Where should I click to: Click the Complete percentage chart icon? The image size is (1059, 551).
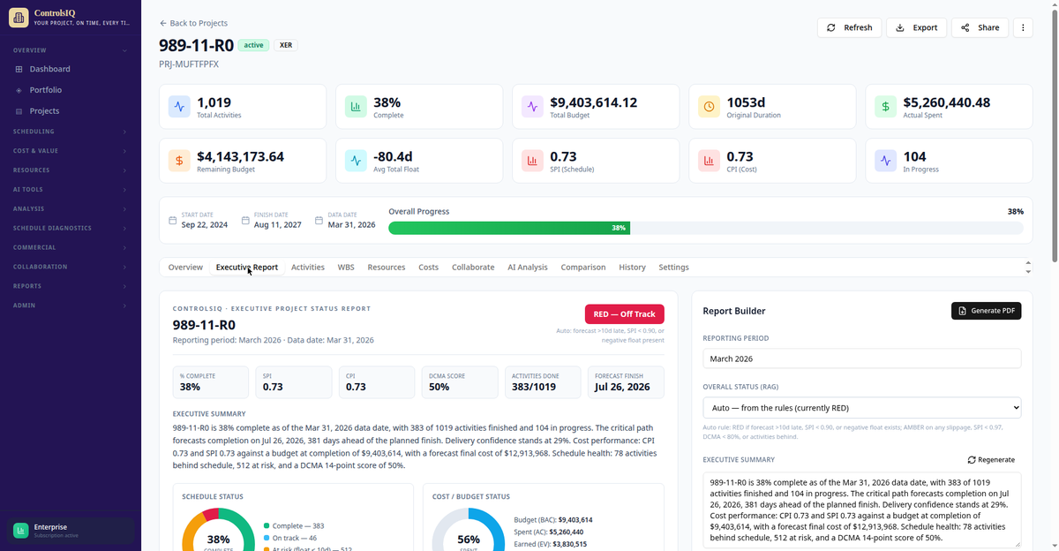356,107
